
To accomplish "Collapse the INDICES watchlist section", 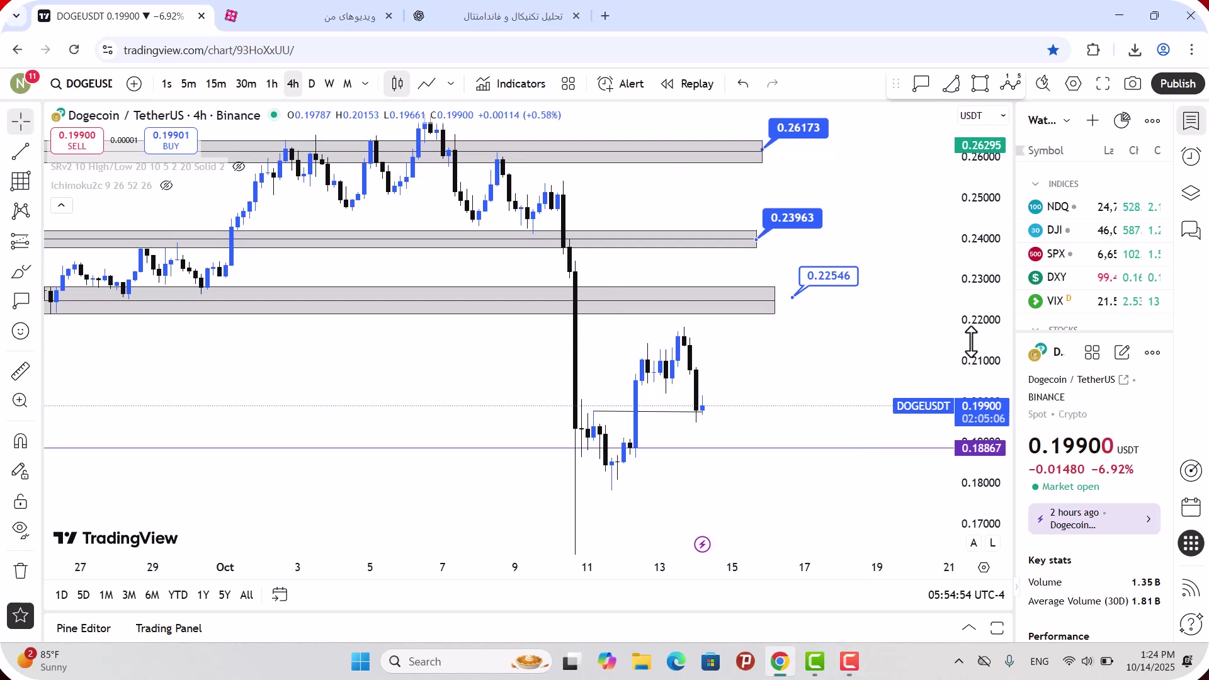I will click(x=1035, y=184).
